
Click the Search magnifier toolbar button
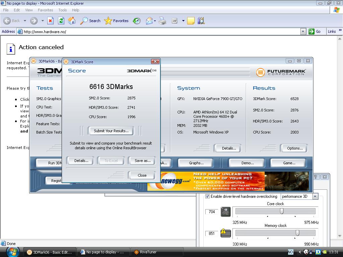(90, 21)
